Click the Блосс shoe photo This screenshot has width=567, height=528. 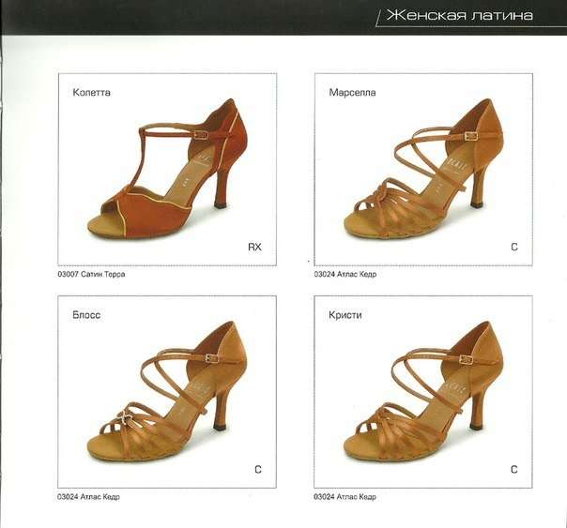point(166,392)
